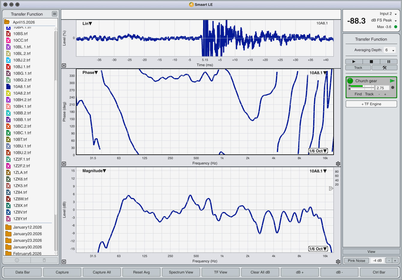Open Magnitude plot settings gear

[338, 262]
